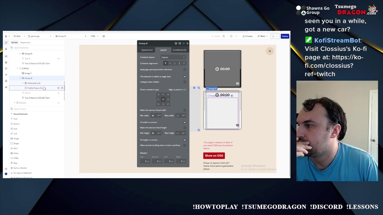The image size is (383, 215).
Task: Clear the Group N element selector
Action: click(85, 36)
